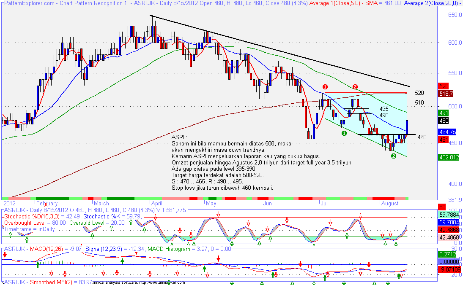Click the 'Target harga terdekat adalah 500-520' line
The image size is (463, 285).
click(x=218, y=175)
